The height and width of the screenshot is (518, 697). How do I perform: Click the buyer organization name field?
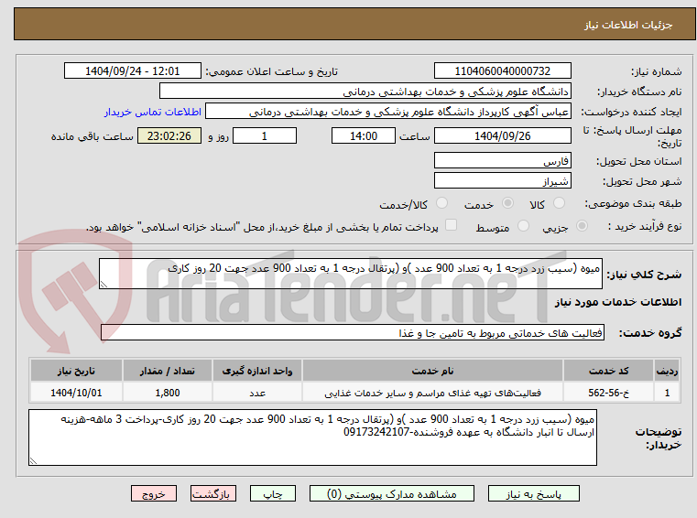coord(365,92)
